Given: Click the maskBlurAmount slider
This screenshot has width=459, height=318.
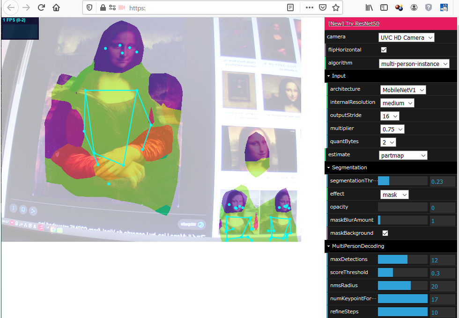Looking at the screenshot, I should [403, 220].
